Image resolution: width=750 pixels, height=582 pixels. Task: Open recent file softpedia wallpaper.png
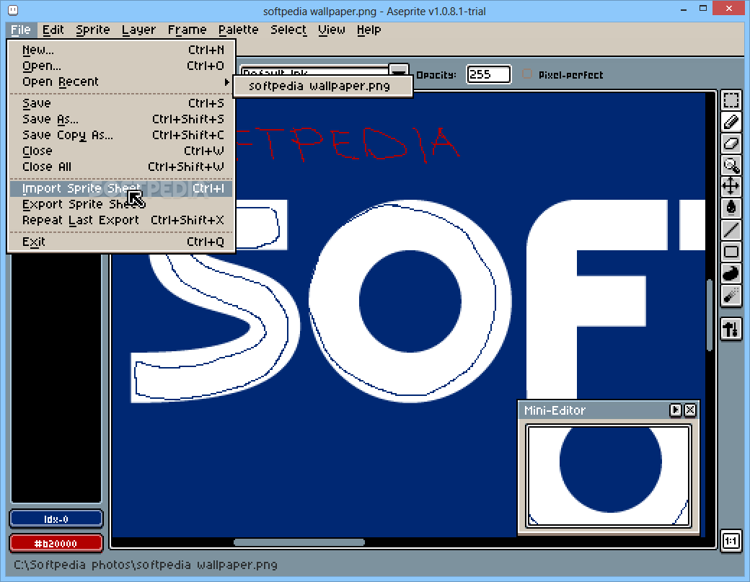pos(323,86)
